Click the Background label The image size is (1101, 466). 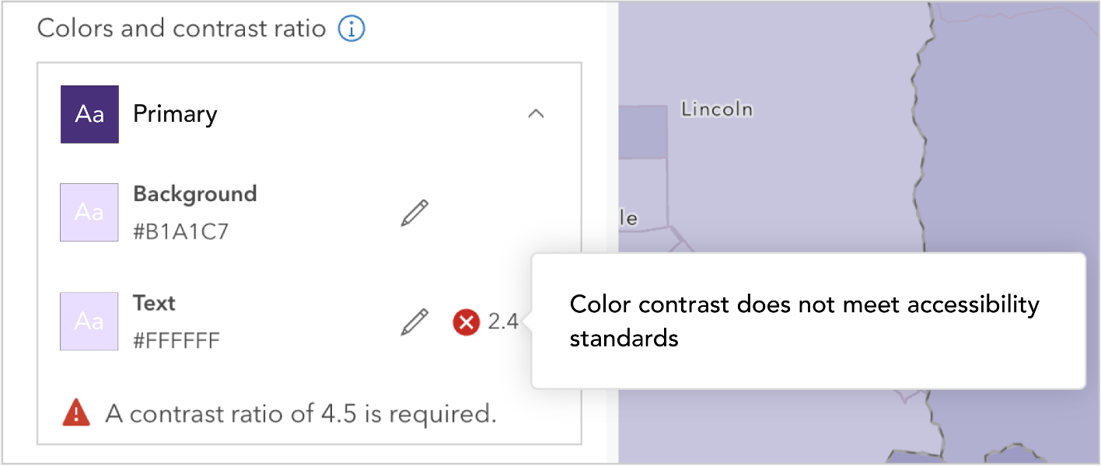(194, 193)
